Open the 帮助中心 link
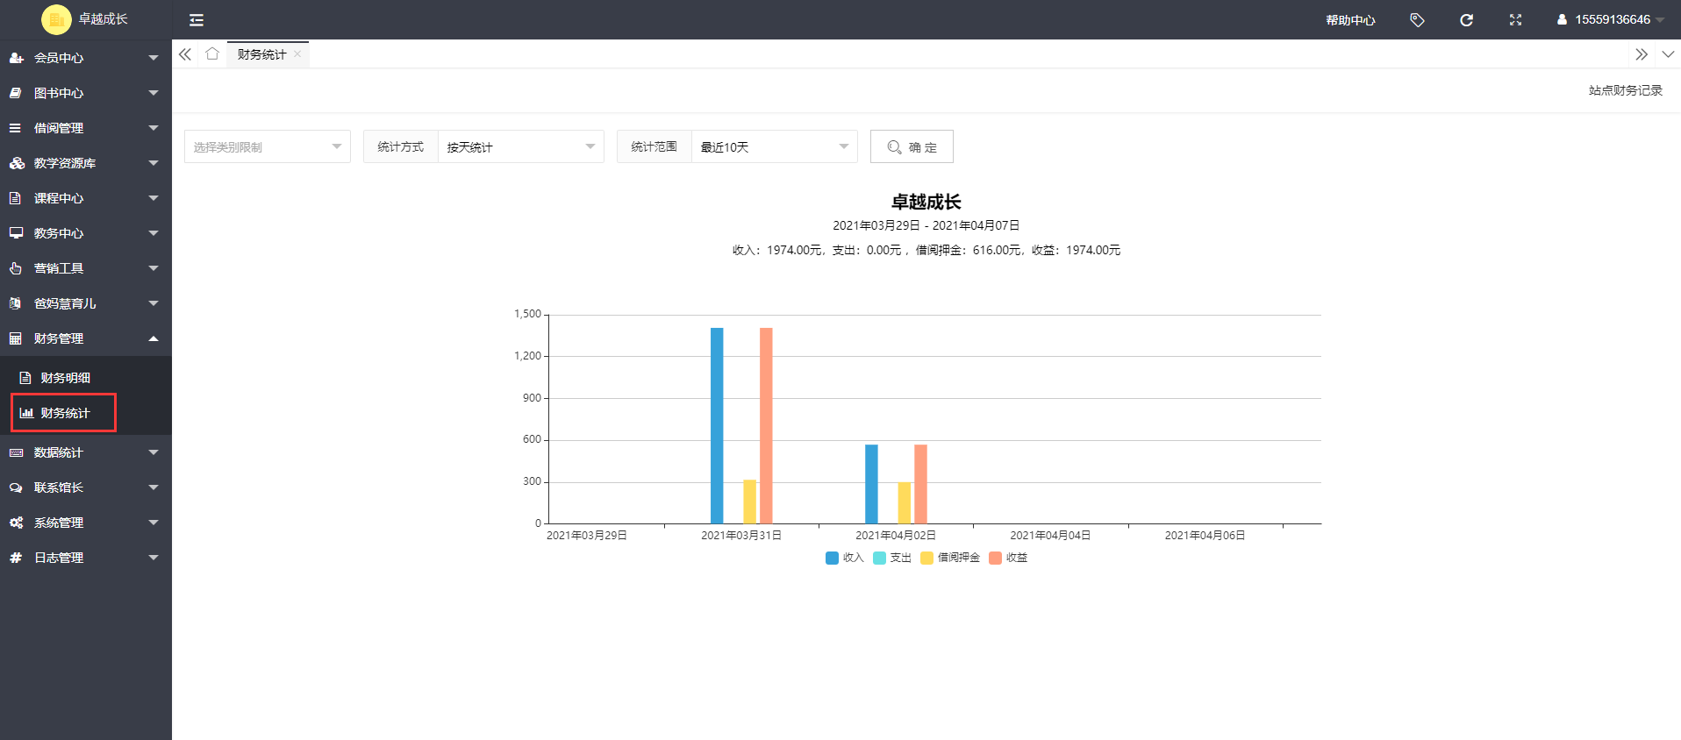Image resolution: width=1681 pixels, height=740 pixels. (1350, 20)
